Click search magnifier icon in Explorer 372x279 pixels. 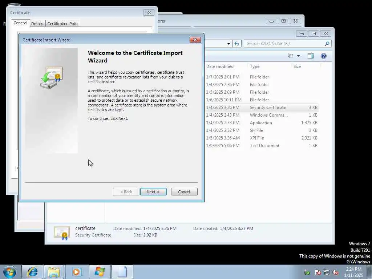327,44
